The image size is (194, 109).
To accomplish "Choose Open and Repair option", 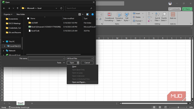I will [x=79, y=82].
